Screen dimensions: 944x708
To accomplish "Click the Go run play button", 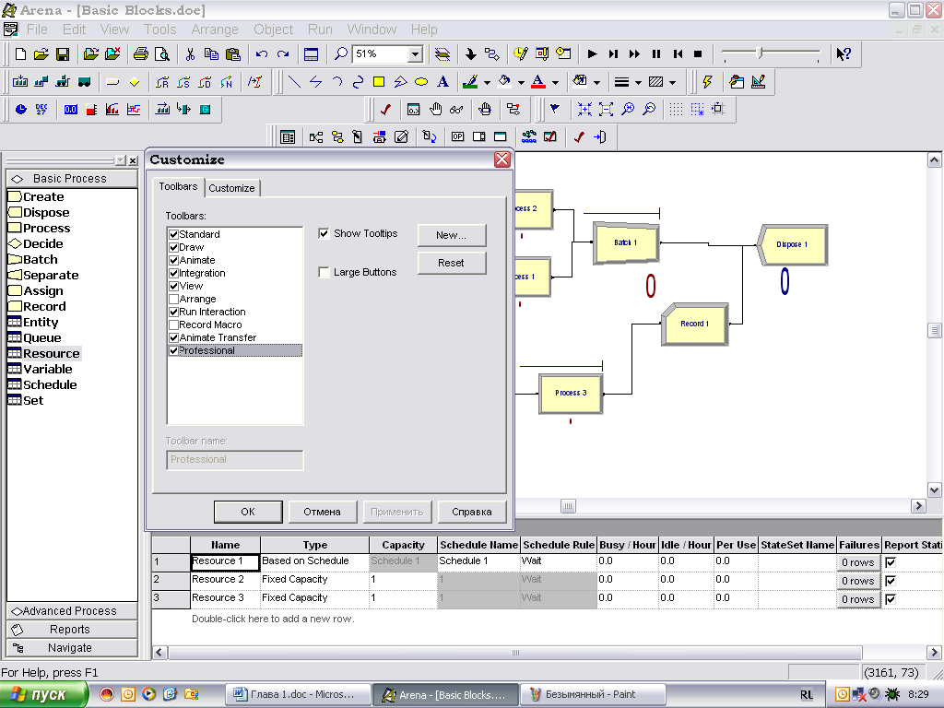I will point(592,54).
